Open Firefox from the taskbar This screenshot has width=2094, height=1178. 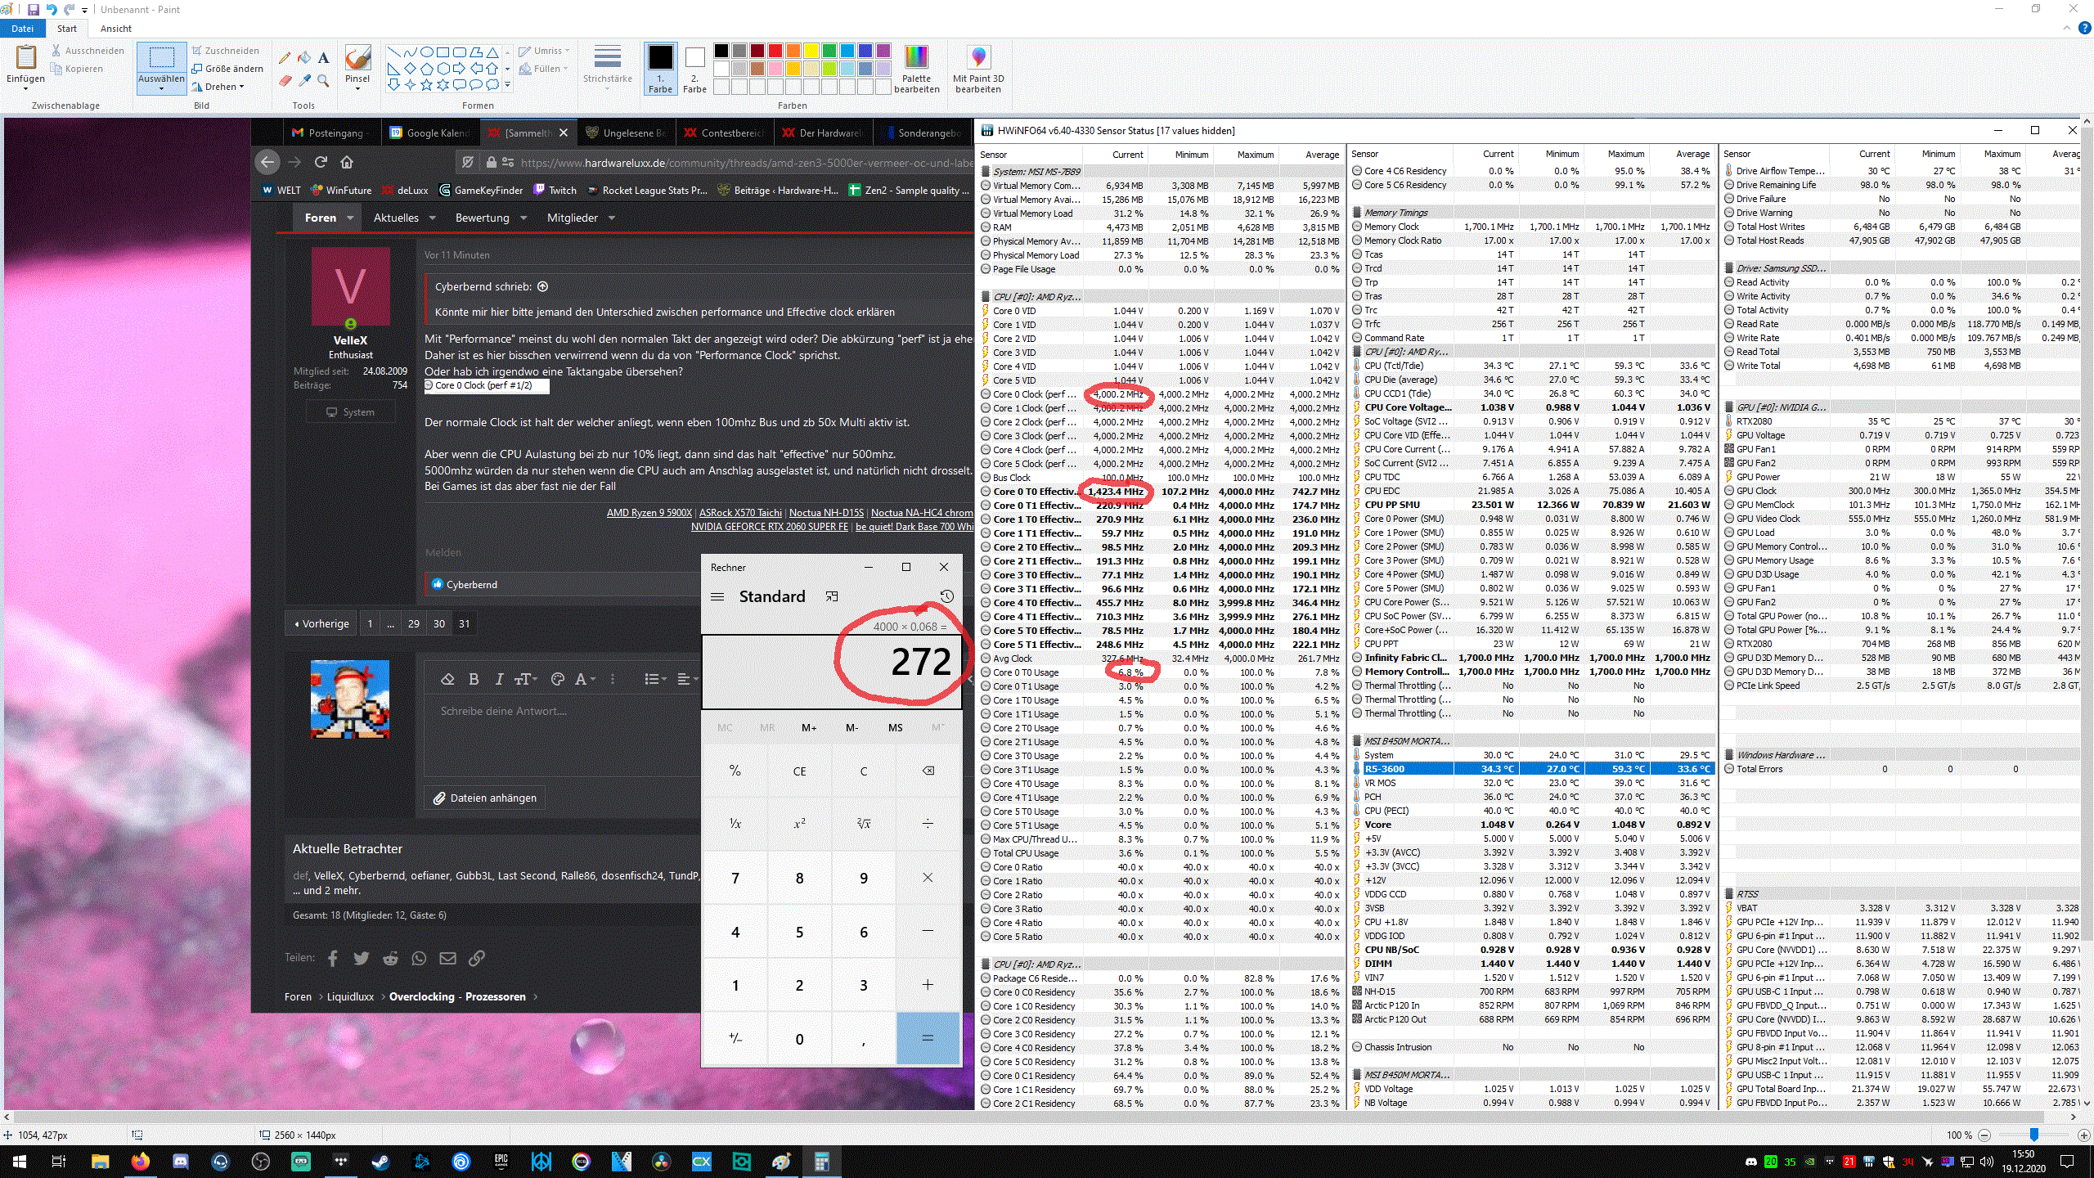(x=140, y=1161)
